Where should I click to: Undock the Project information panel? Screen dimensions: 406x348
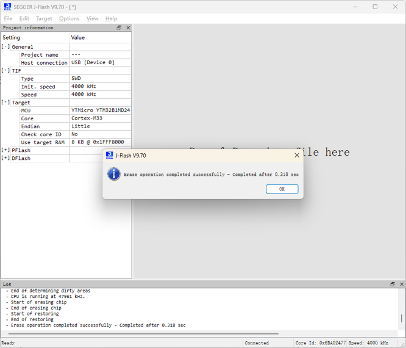119,27
